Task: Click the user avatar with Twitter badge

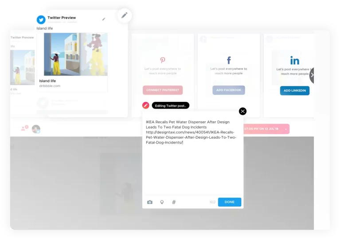Action: click(x=36, y=129)
